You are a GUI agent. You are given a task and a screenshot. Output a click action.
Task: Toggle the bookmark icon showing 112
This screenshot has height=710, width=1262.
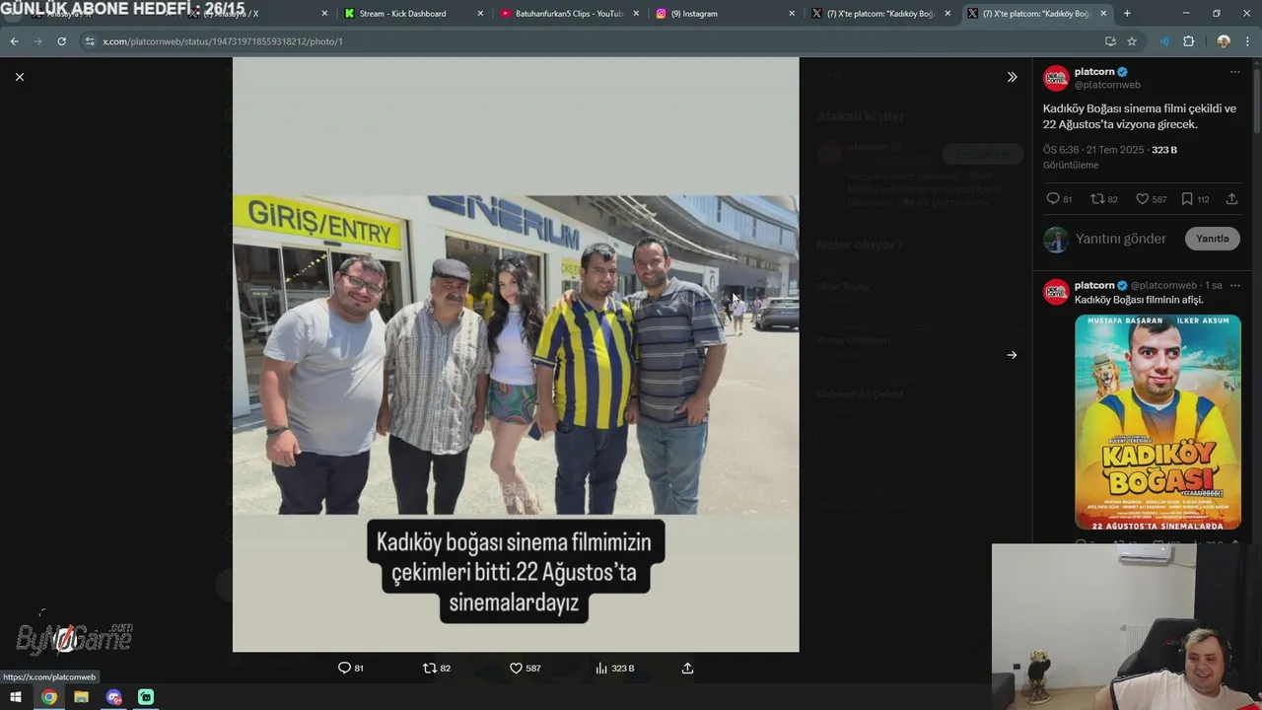(x=1187, y=199)
